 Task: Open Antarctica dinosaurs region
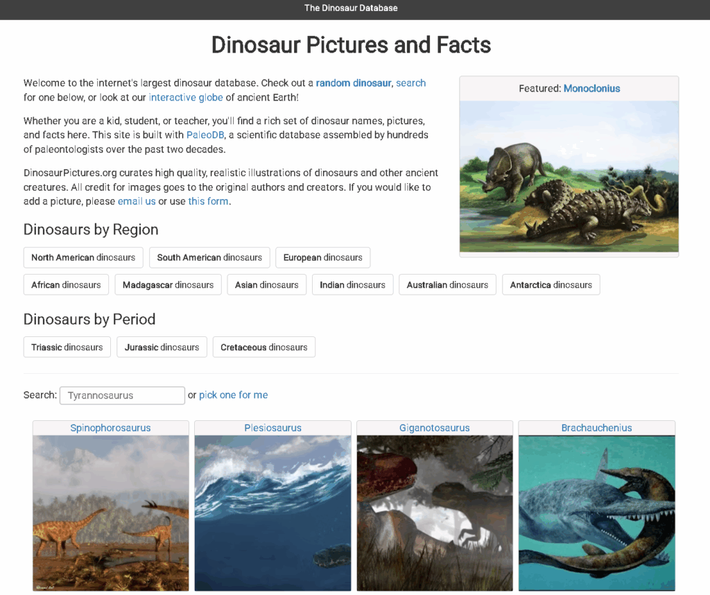pos(551,285)
